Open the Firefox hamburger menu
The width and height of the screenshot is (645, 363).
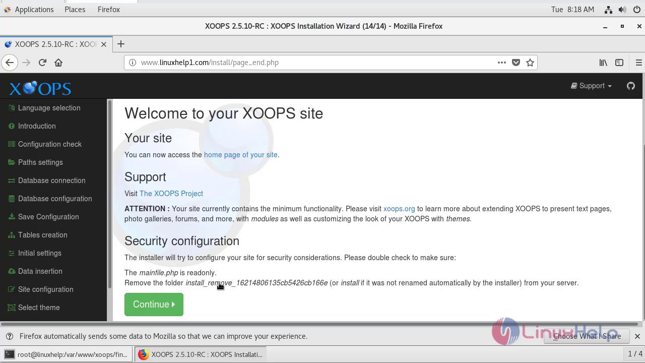pos(638,63)
